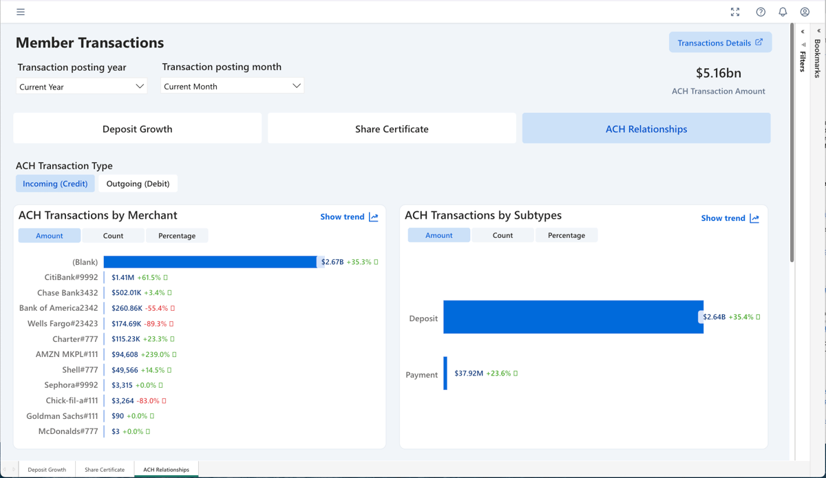Open the Share Certificate section tab
Viewport: 826px width, 478px height.
point(392,129)
